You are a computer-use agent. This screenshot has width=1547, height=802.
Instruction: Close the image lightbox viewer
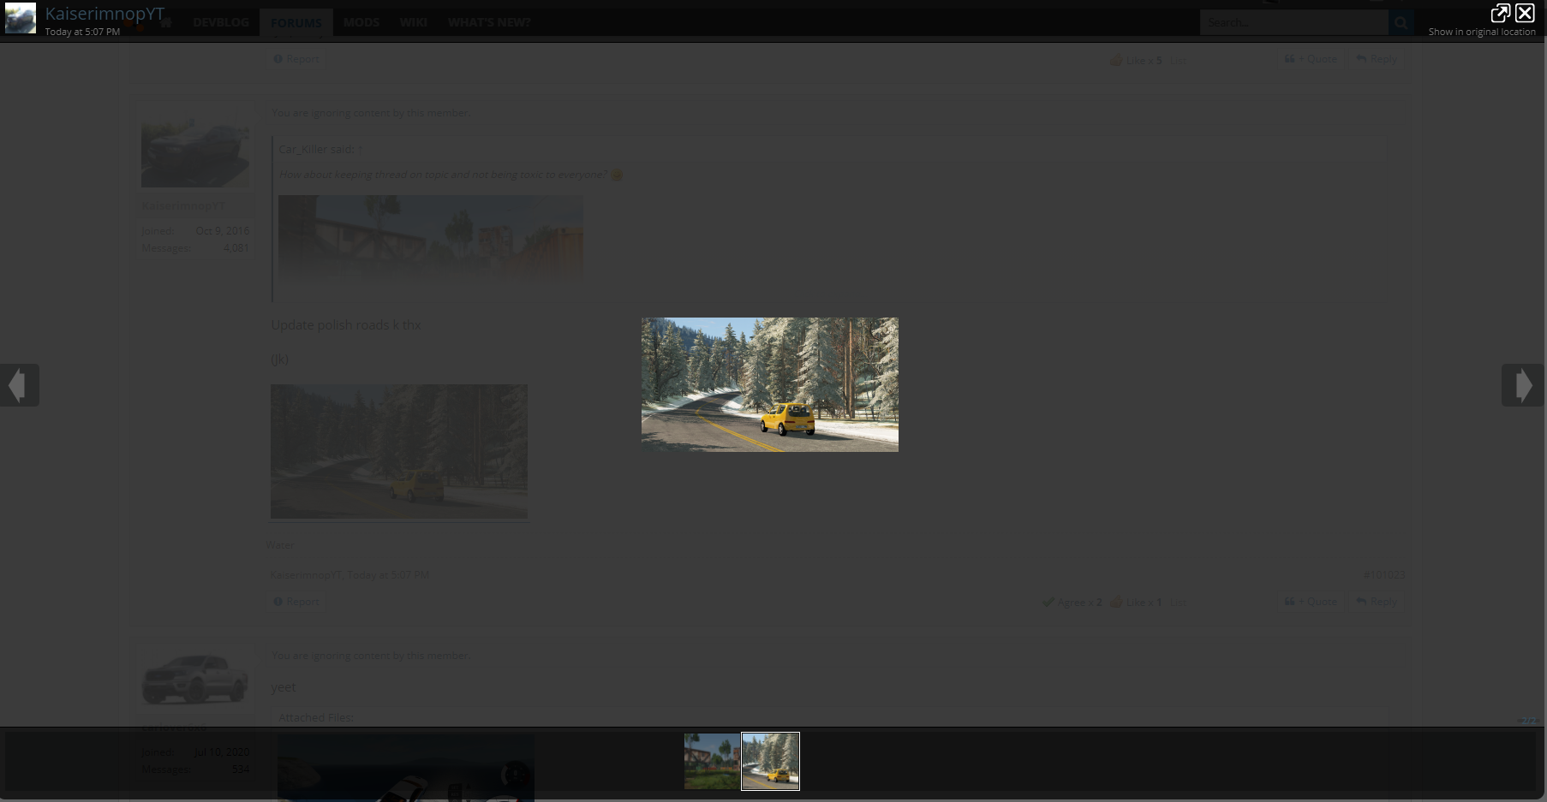1525,13
